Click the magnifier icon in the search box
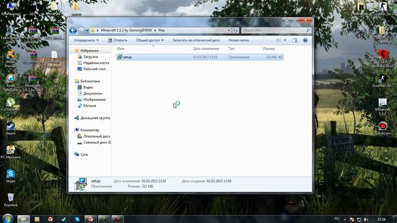397x223 pixels. (x=308, y=30)
